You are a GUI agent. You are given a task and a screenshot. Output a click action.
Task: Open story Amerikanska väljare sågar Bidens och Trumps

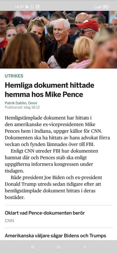[x=56, y=236]
